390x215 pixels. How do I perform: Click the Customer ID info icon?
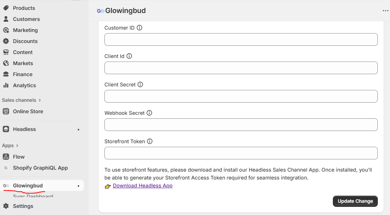pos(139,28)
